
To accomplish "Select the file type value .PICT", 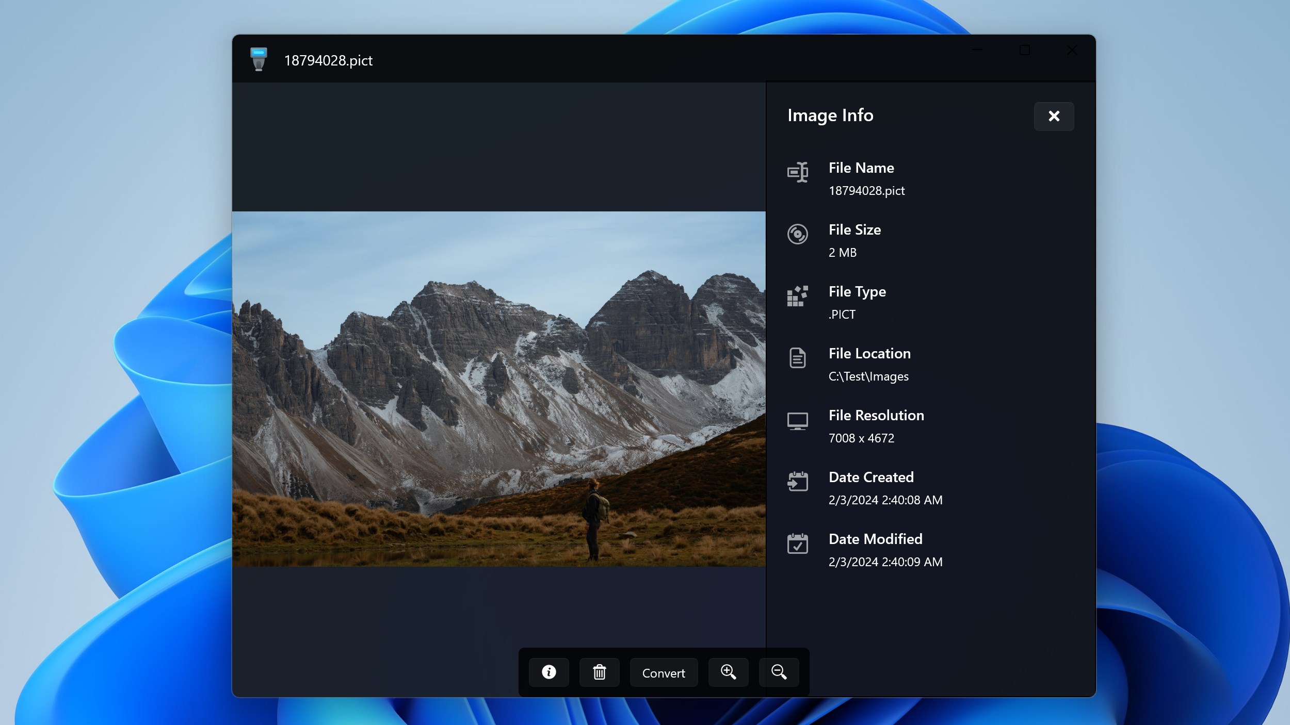I will click(x=842, y=315).
